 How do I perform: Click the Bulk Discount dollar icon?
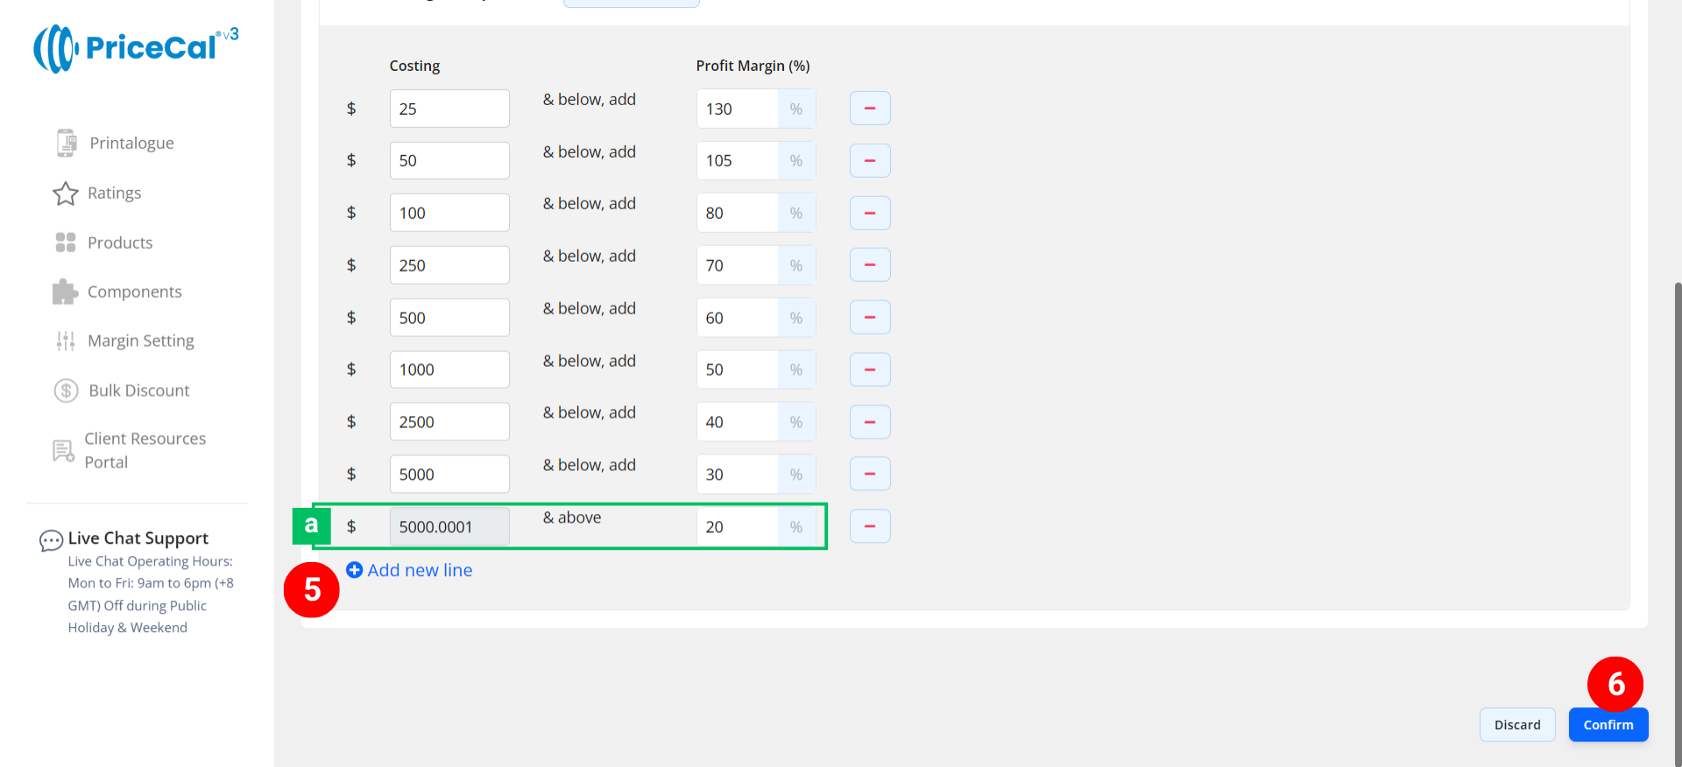click(67, 391)
